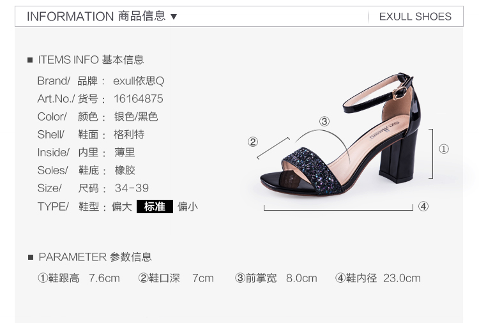Click the article number 16164875
The image size is (479, 323).
139,99
